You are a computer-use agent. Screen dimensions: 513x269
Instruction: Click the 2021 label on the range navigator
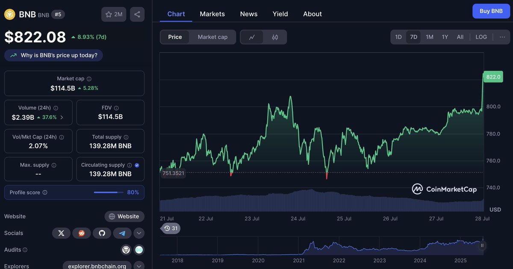299,260
